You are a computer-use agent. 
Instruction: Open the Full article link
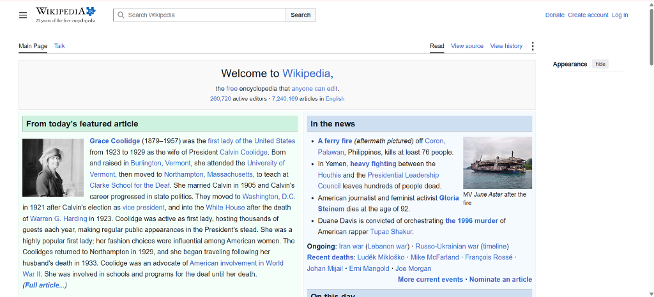point(45,286)
